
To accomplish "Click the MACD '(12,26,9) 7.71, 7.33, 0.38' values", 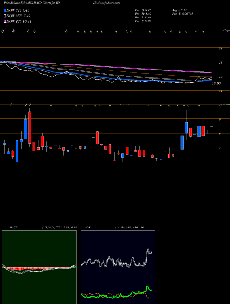I will point(59,228).
